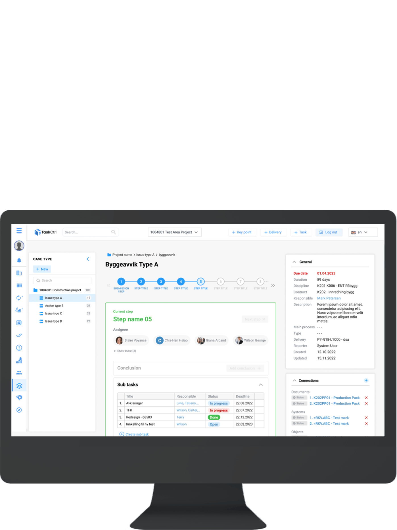
Task: Collapse the Case Type panel
Action: click(88, 259)
